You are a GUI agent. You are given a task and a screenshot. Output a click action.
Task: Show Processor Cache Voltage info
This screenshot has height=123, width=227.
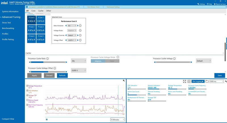(175, 59)
